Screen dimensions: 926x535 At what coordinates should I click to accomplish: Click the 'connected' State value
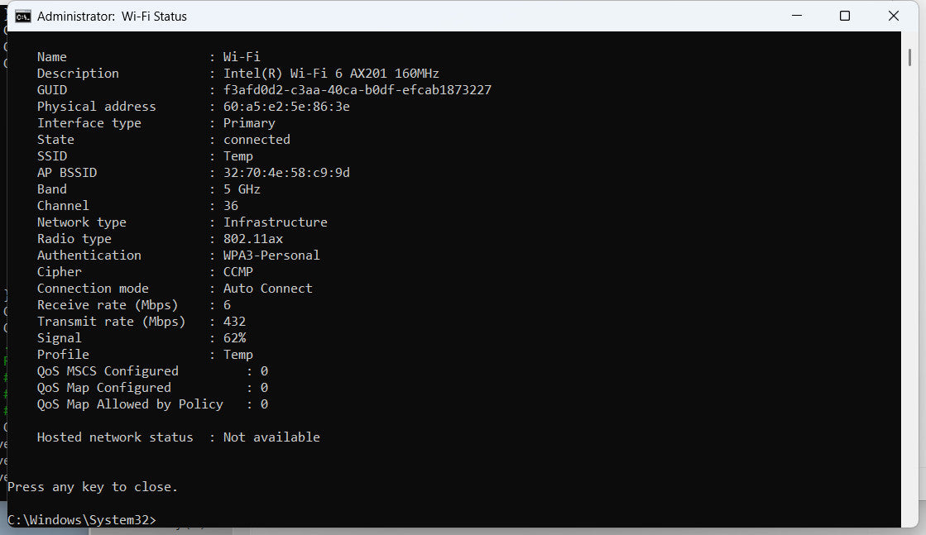tap(257, 140)
